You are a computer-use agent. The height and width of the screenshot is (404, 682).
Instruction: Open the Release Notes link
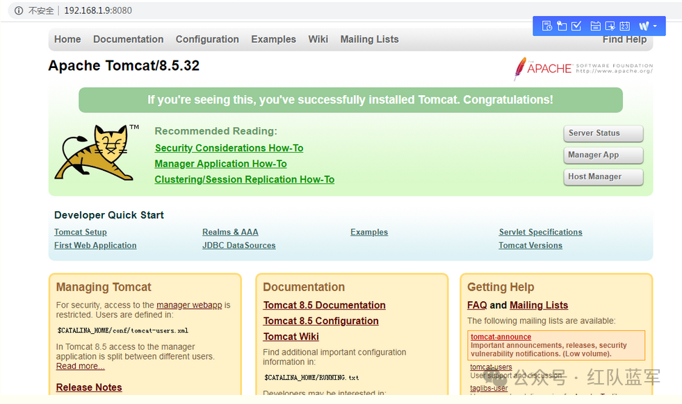pos(89,387)
